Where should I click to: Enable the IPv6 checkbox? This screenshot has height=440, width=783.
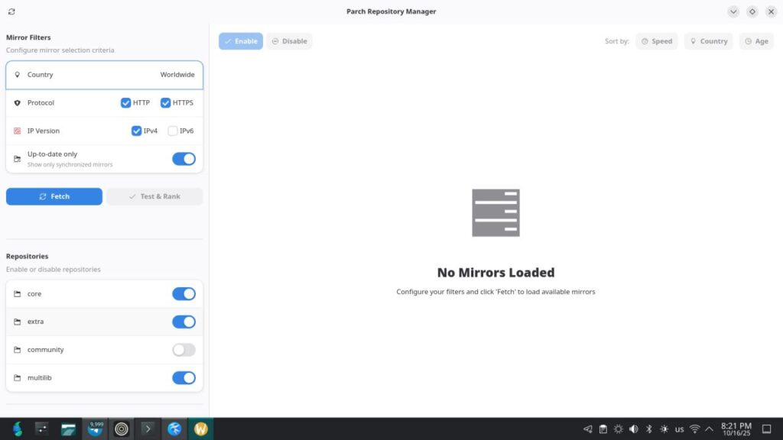173,131
